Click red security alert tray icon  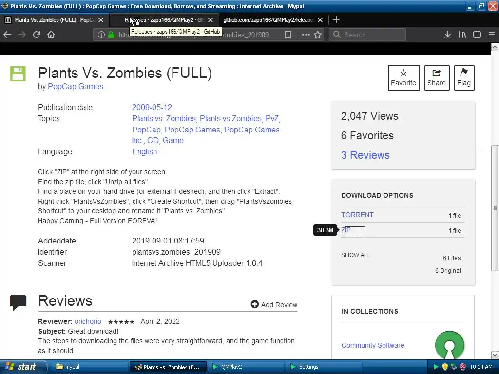click(463, 367)
